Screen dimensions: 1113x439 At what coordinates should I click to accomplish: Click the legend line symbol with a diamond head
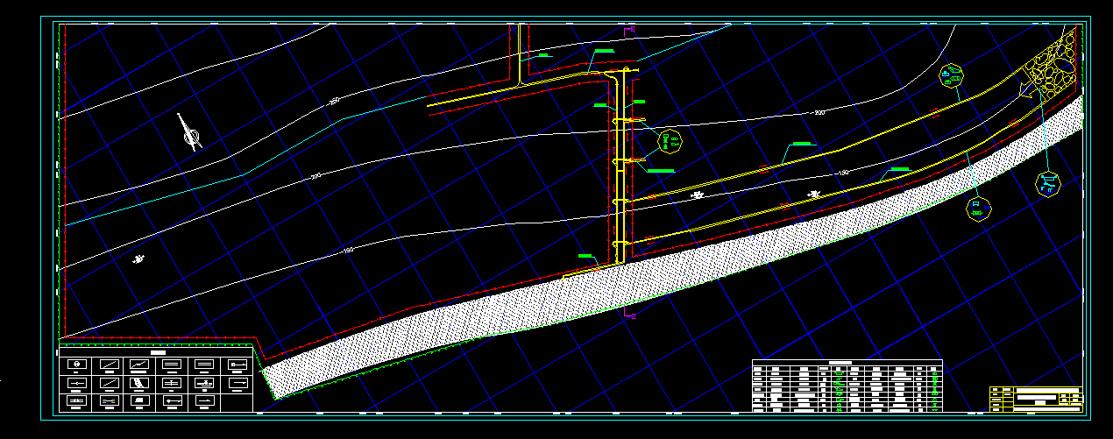coord(173,400)
